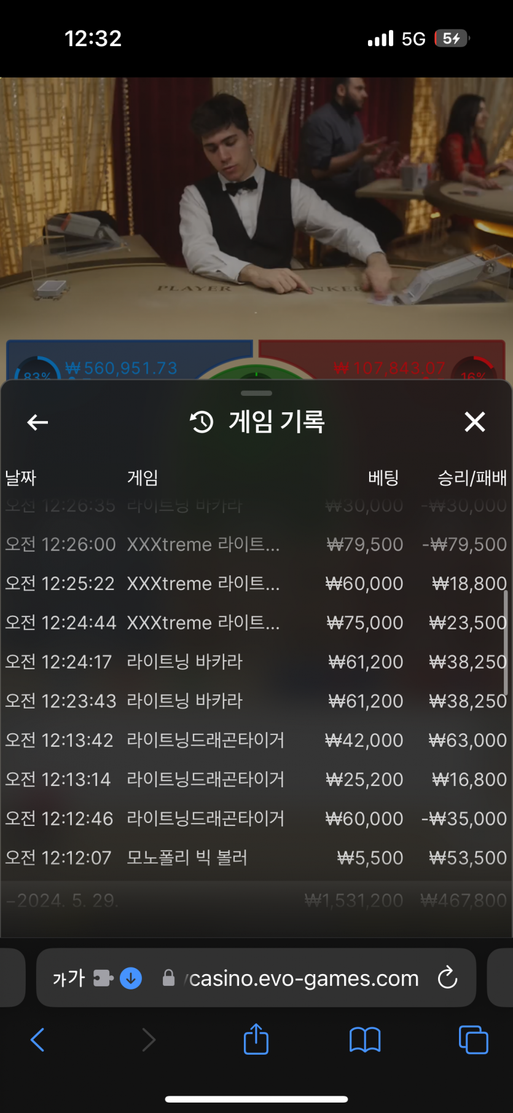Tap the ₩107,843.07 banker bet total
Viewport: 513px width, 1113px height.
pyautogui.click(x=390, y=368)
